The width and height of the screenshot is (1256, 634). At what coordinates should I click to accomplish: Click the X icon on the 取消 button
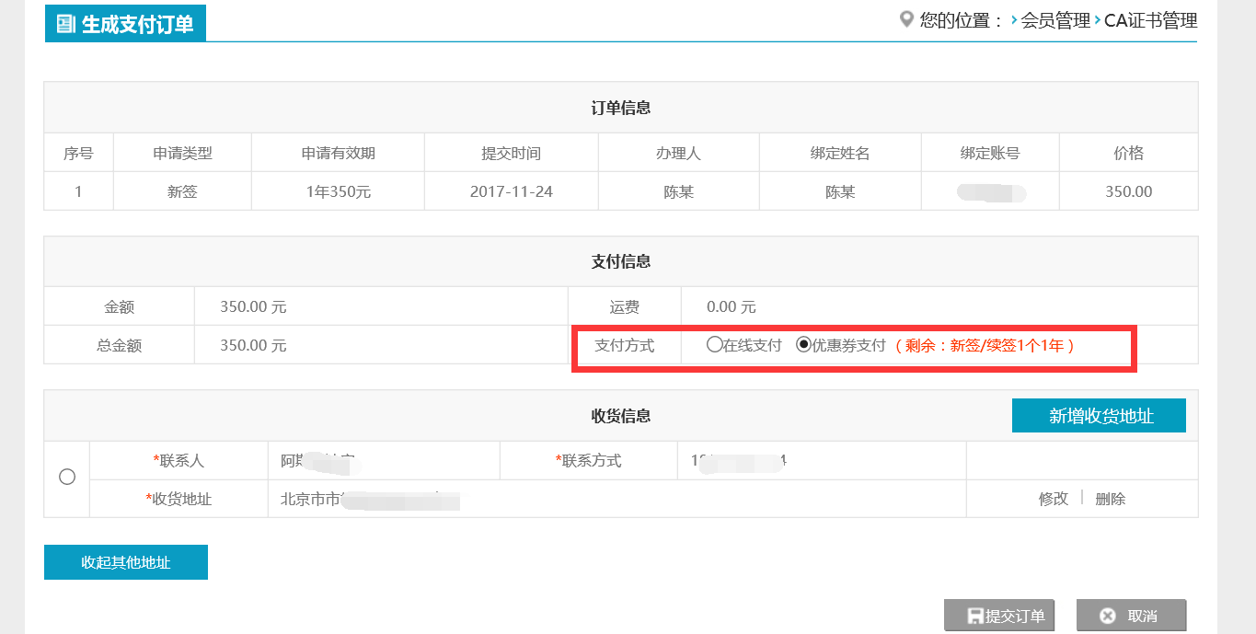(x=1108, y=616)
